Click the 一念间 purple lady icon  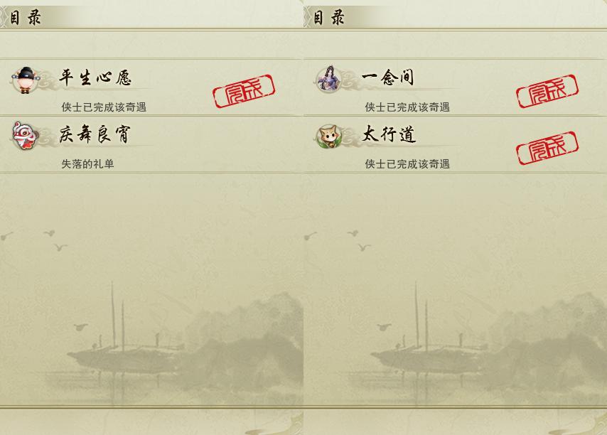click(x=328, y=79)
